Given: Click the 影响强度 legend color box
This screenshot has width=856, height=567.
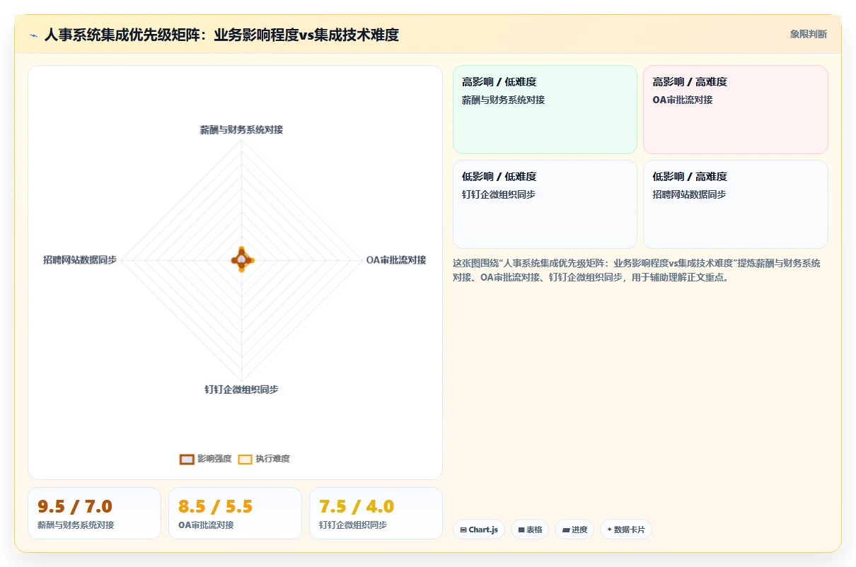Looking at the screenshot, I should point(187,459).
